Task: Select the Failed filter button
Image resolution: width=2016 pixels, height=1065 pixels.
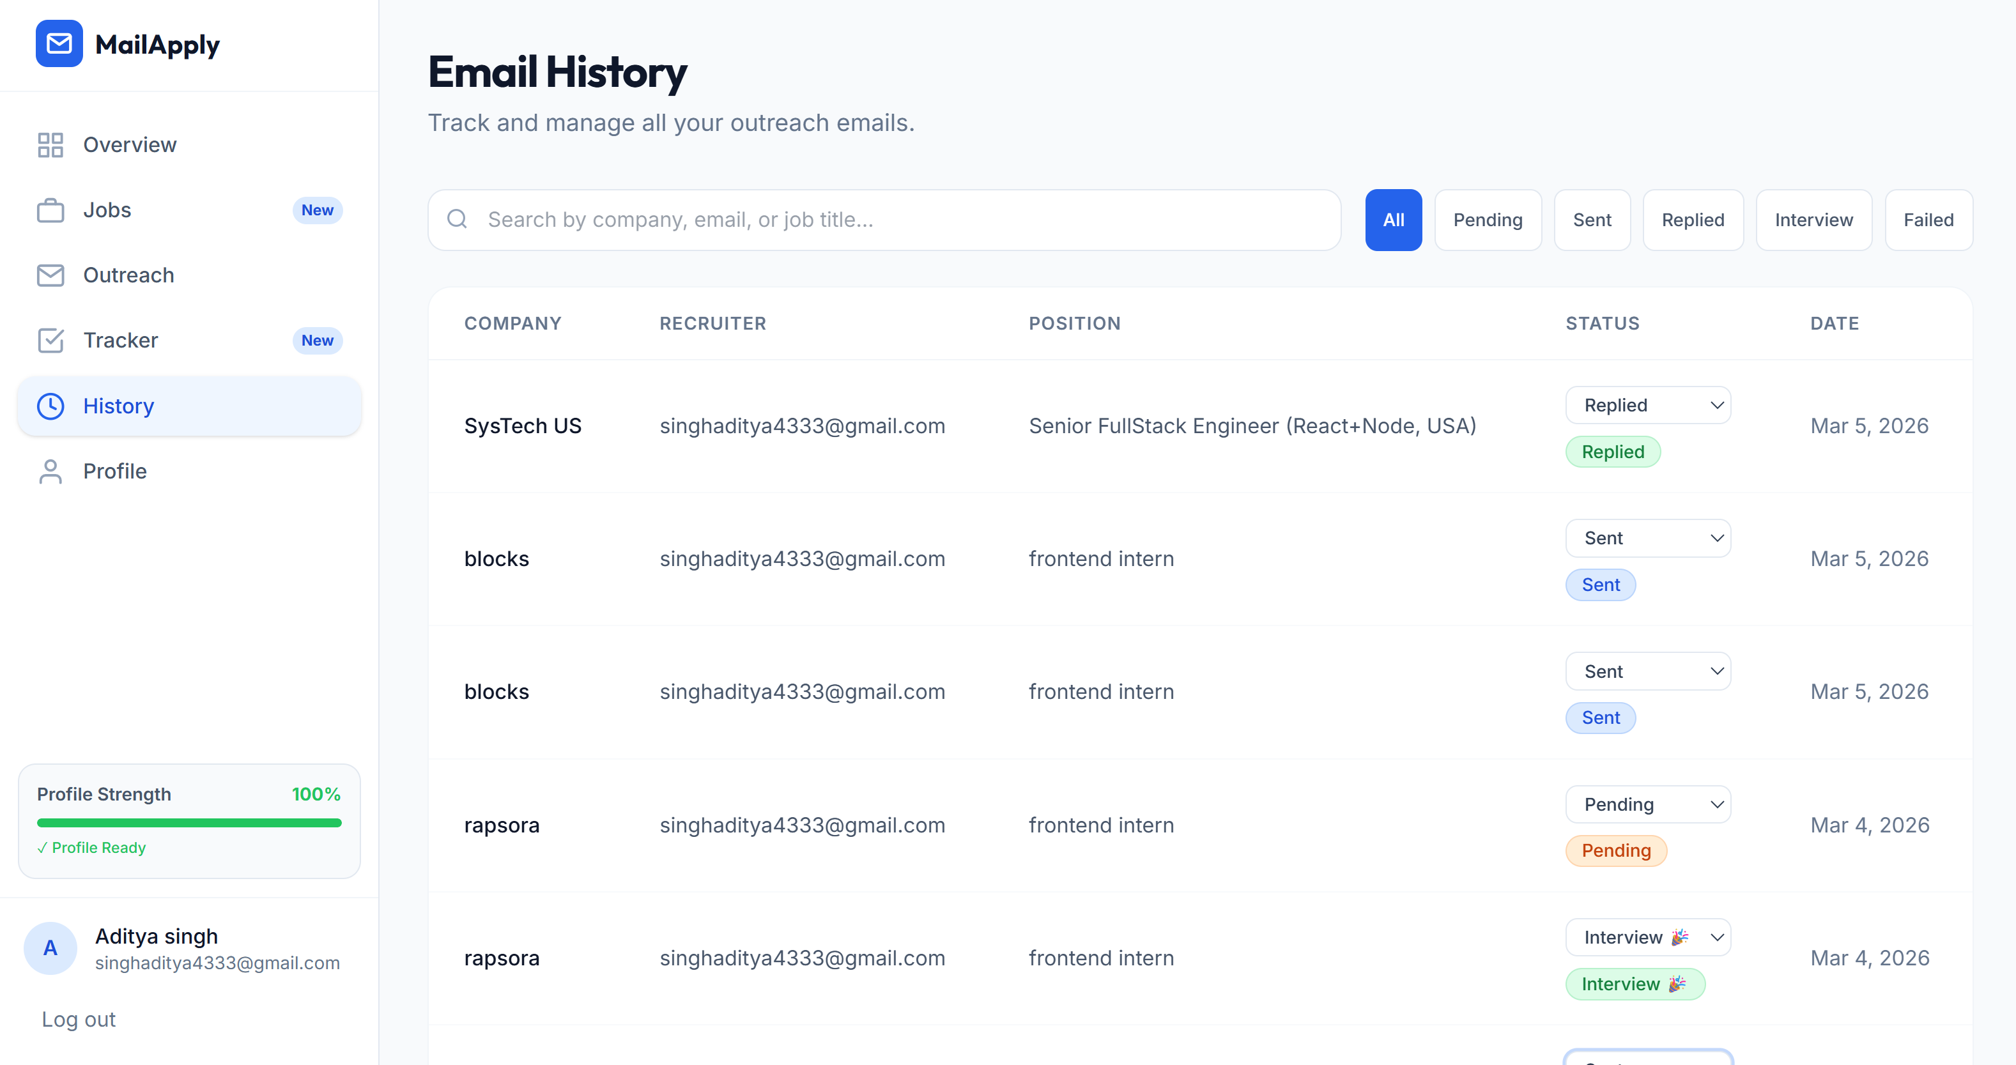Action: click(x=1928, y=219)
